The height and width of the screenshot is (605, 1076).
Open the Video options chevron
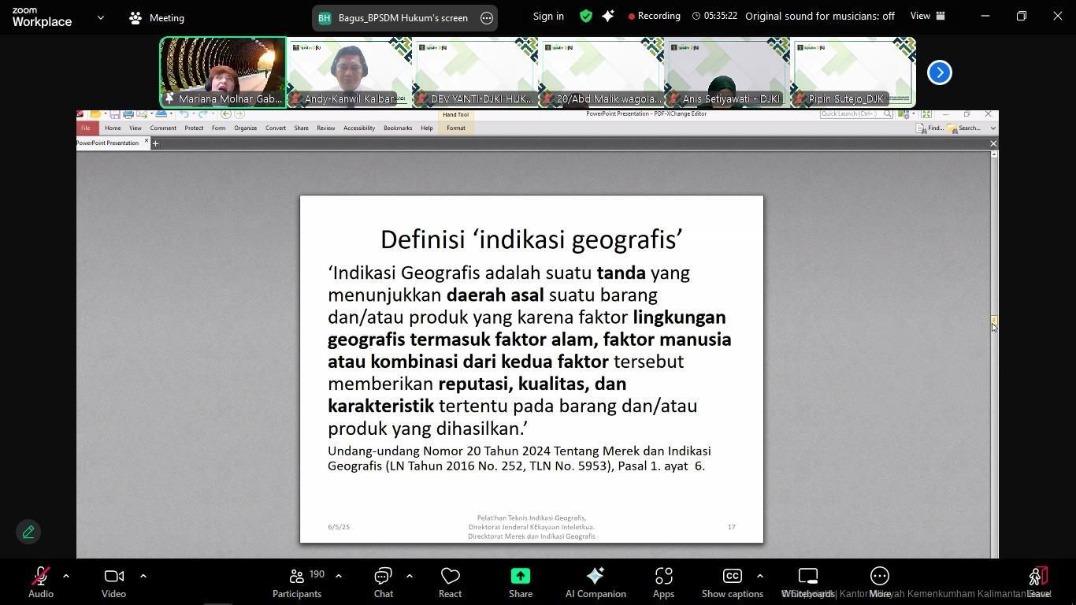point(143,576)
